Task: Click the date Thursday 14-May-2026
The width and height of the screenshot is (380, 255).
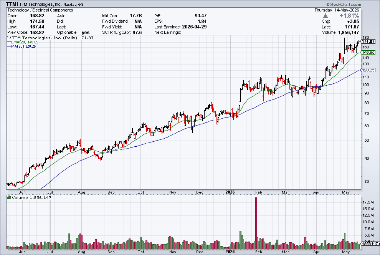Action: click(x=337, y=10)
